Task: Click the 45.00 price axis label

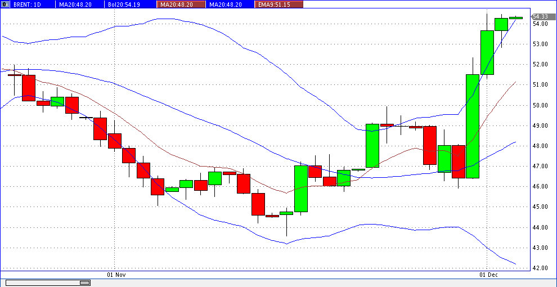Action: pos(540,207)
